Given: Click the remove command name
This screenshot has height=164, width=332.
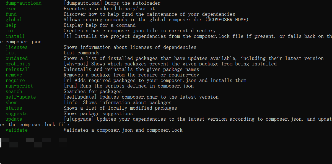Looking at the screenshot, I should 14,75.
